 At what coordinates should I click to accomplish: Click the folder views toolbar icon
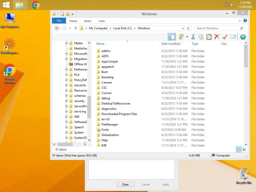[x=181, y=37]
